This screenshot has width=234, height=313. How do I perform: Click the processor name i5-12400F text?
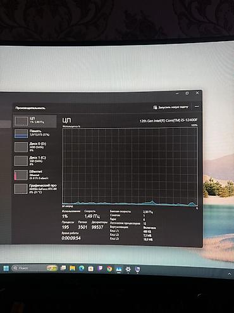point(168,120)
